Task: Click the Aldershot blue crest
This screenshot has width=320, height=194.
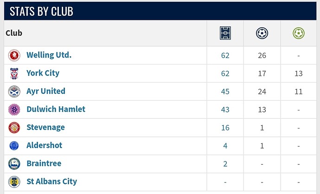Action: point(14,146)
